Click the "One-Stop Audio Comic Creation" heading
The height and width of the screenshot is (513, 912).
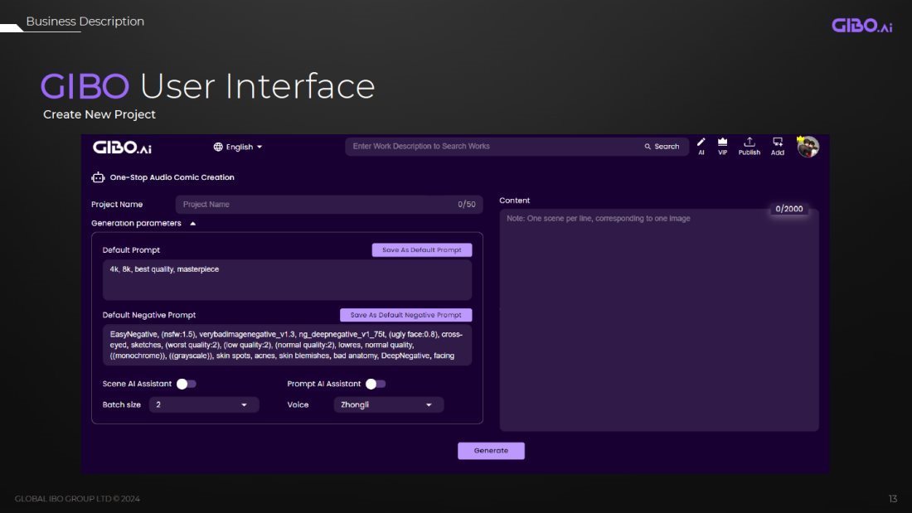point(172,177)
